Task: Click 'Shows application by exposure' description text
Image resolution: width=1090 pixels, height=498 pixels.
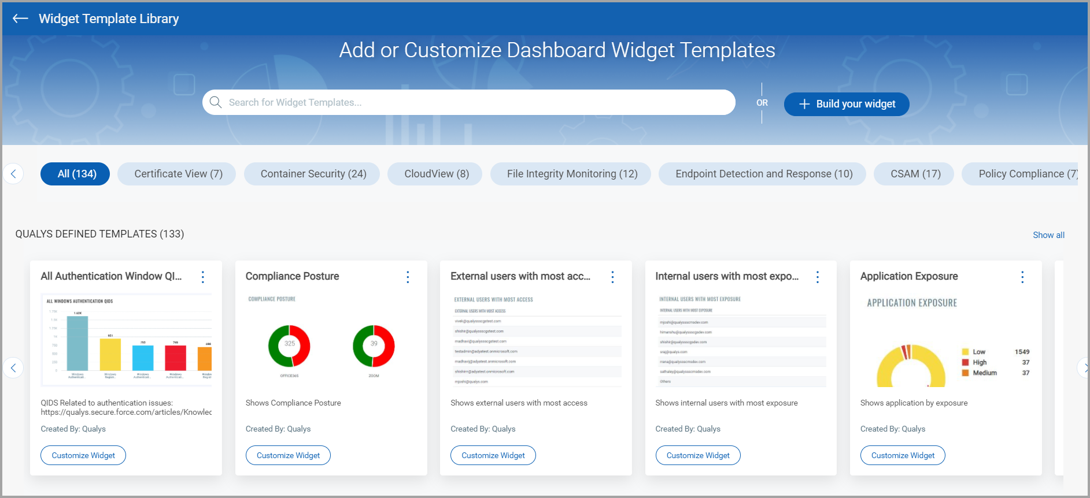Action: click(914, 403)
